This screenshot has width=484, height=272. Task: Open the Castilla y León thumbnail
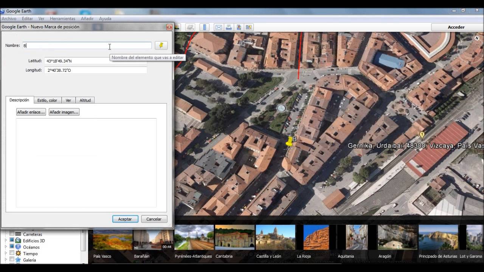click(x=275, y=238)
